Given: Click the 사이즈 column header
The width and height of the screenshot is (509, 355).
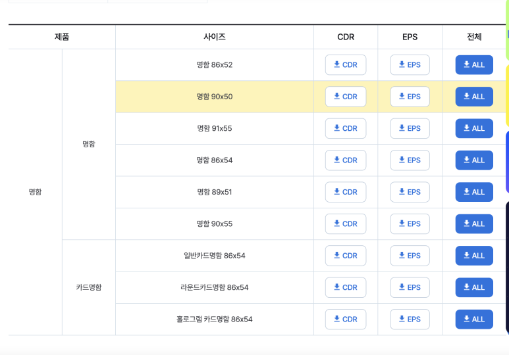Looking at the screenshot, I should [x=215, y=37].
